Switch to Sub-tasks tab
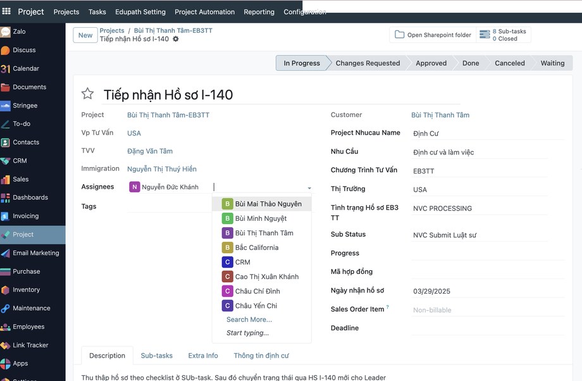This screenshot has width=582, height=381. pyautogui.click(x=157, y=356)
